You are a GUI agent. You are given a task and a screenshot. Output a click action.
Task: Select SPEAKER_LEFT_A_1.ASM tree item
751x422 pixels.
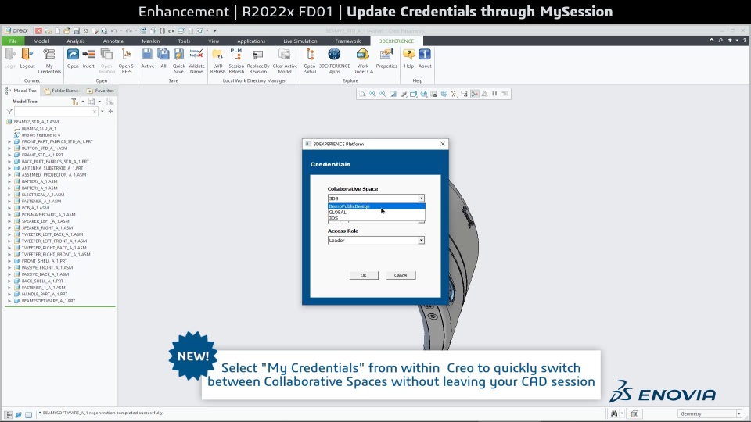45,221
